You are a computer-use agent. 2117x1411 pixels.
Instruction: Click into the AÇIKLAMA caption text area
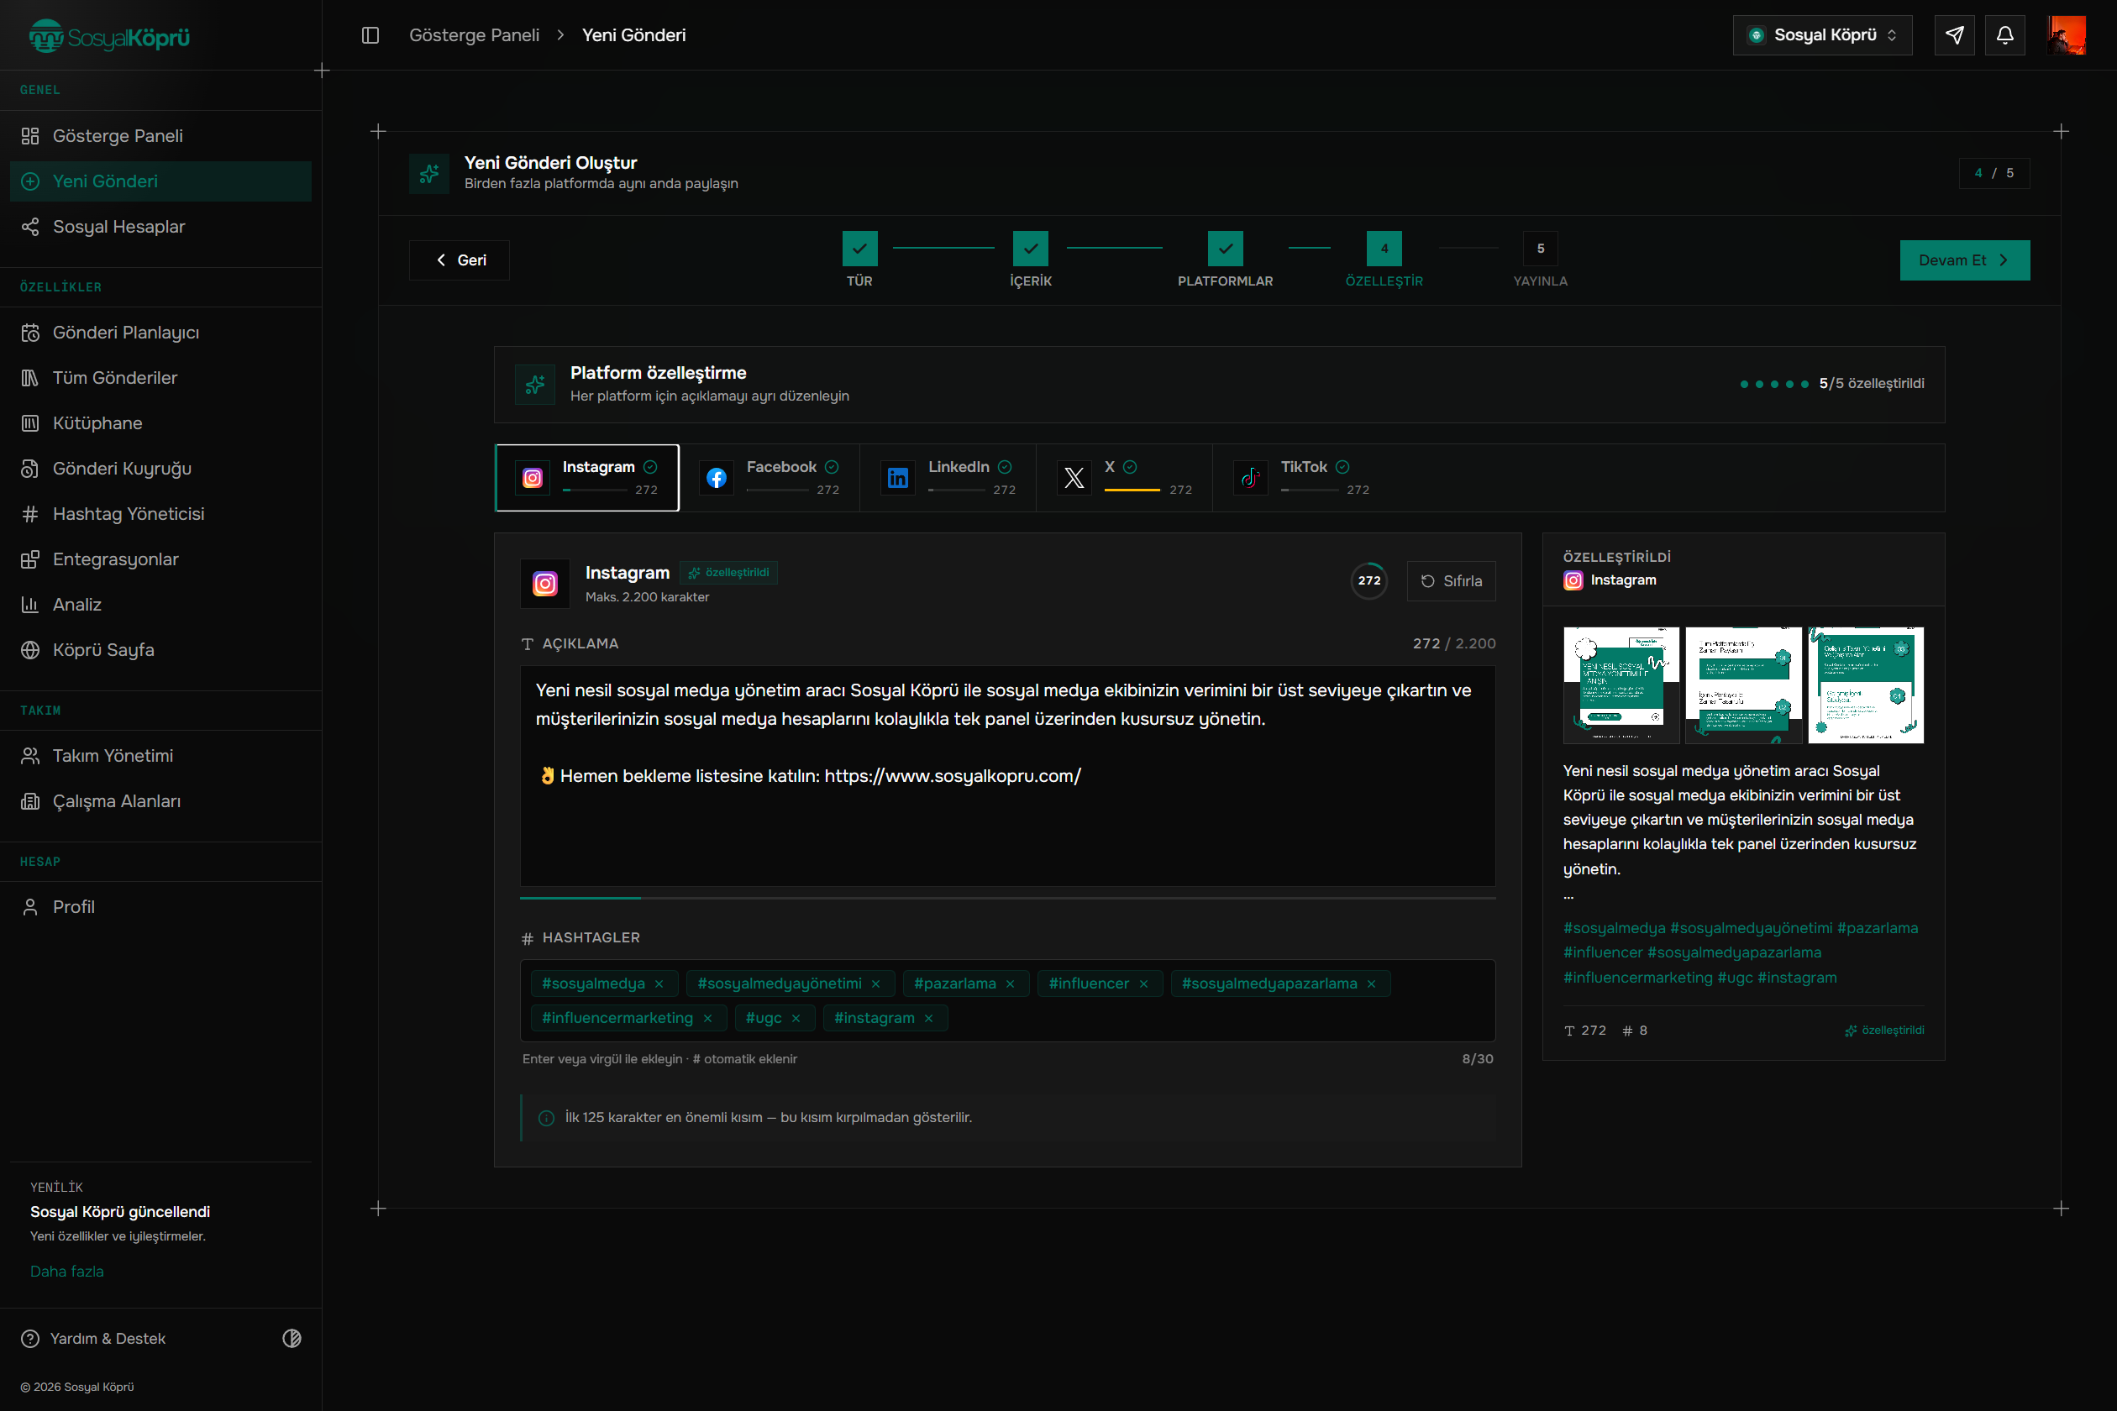click(x=1007, y=776)
